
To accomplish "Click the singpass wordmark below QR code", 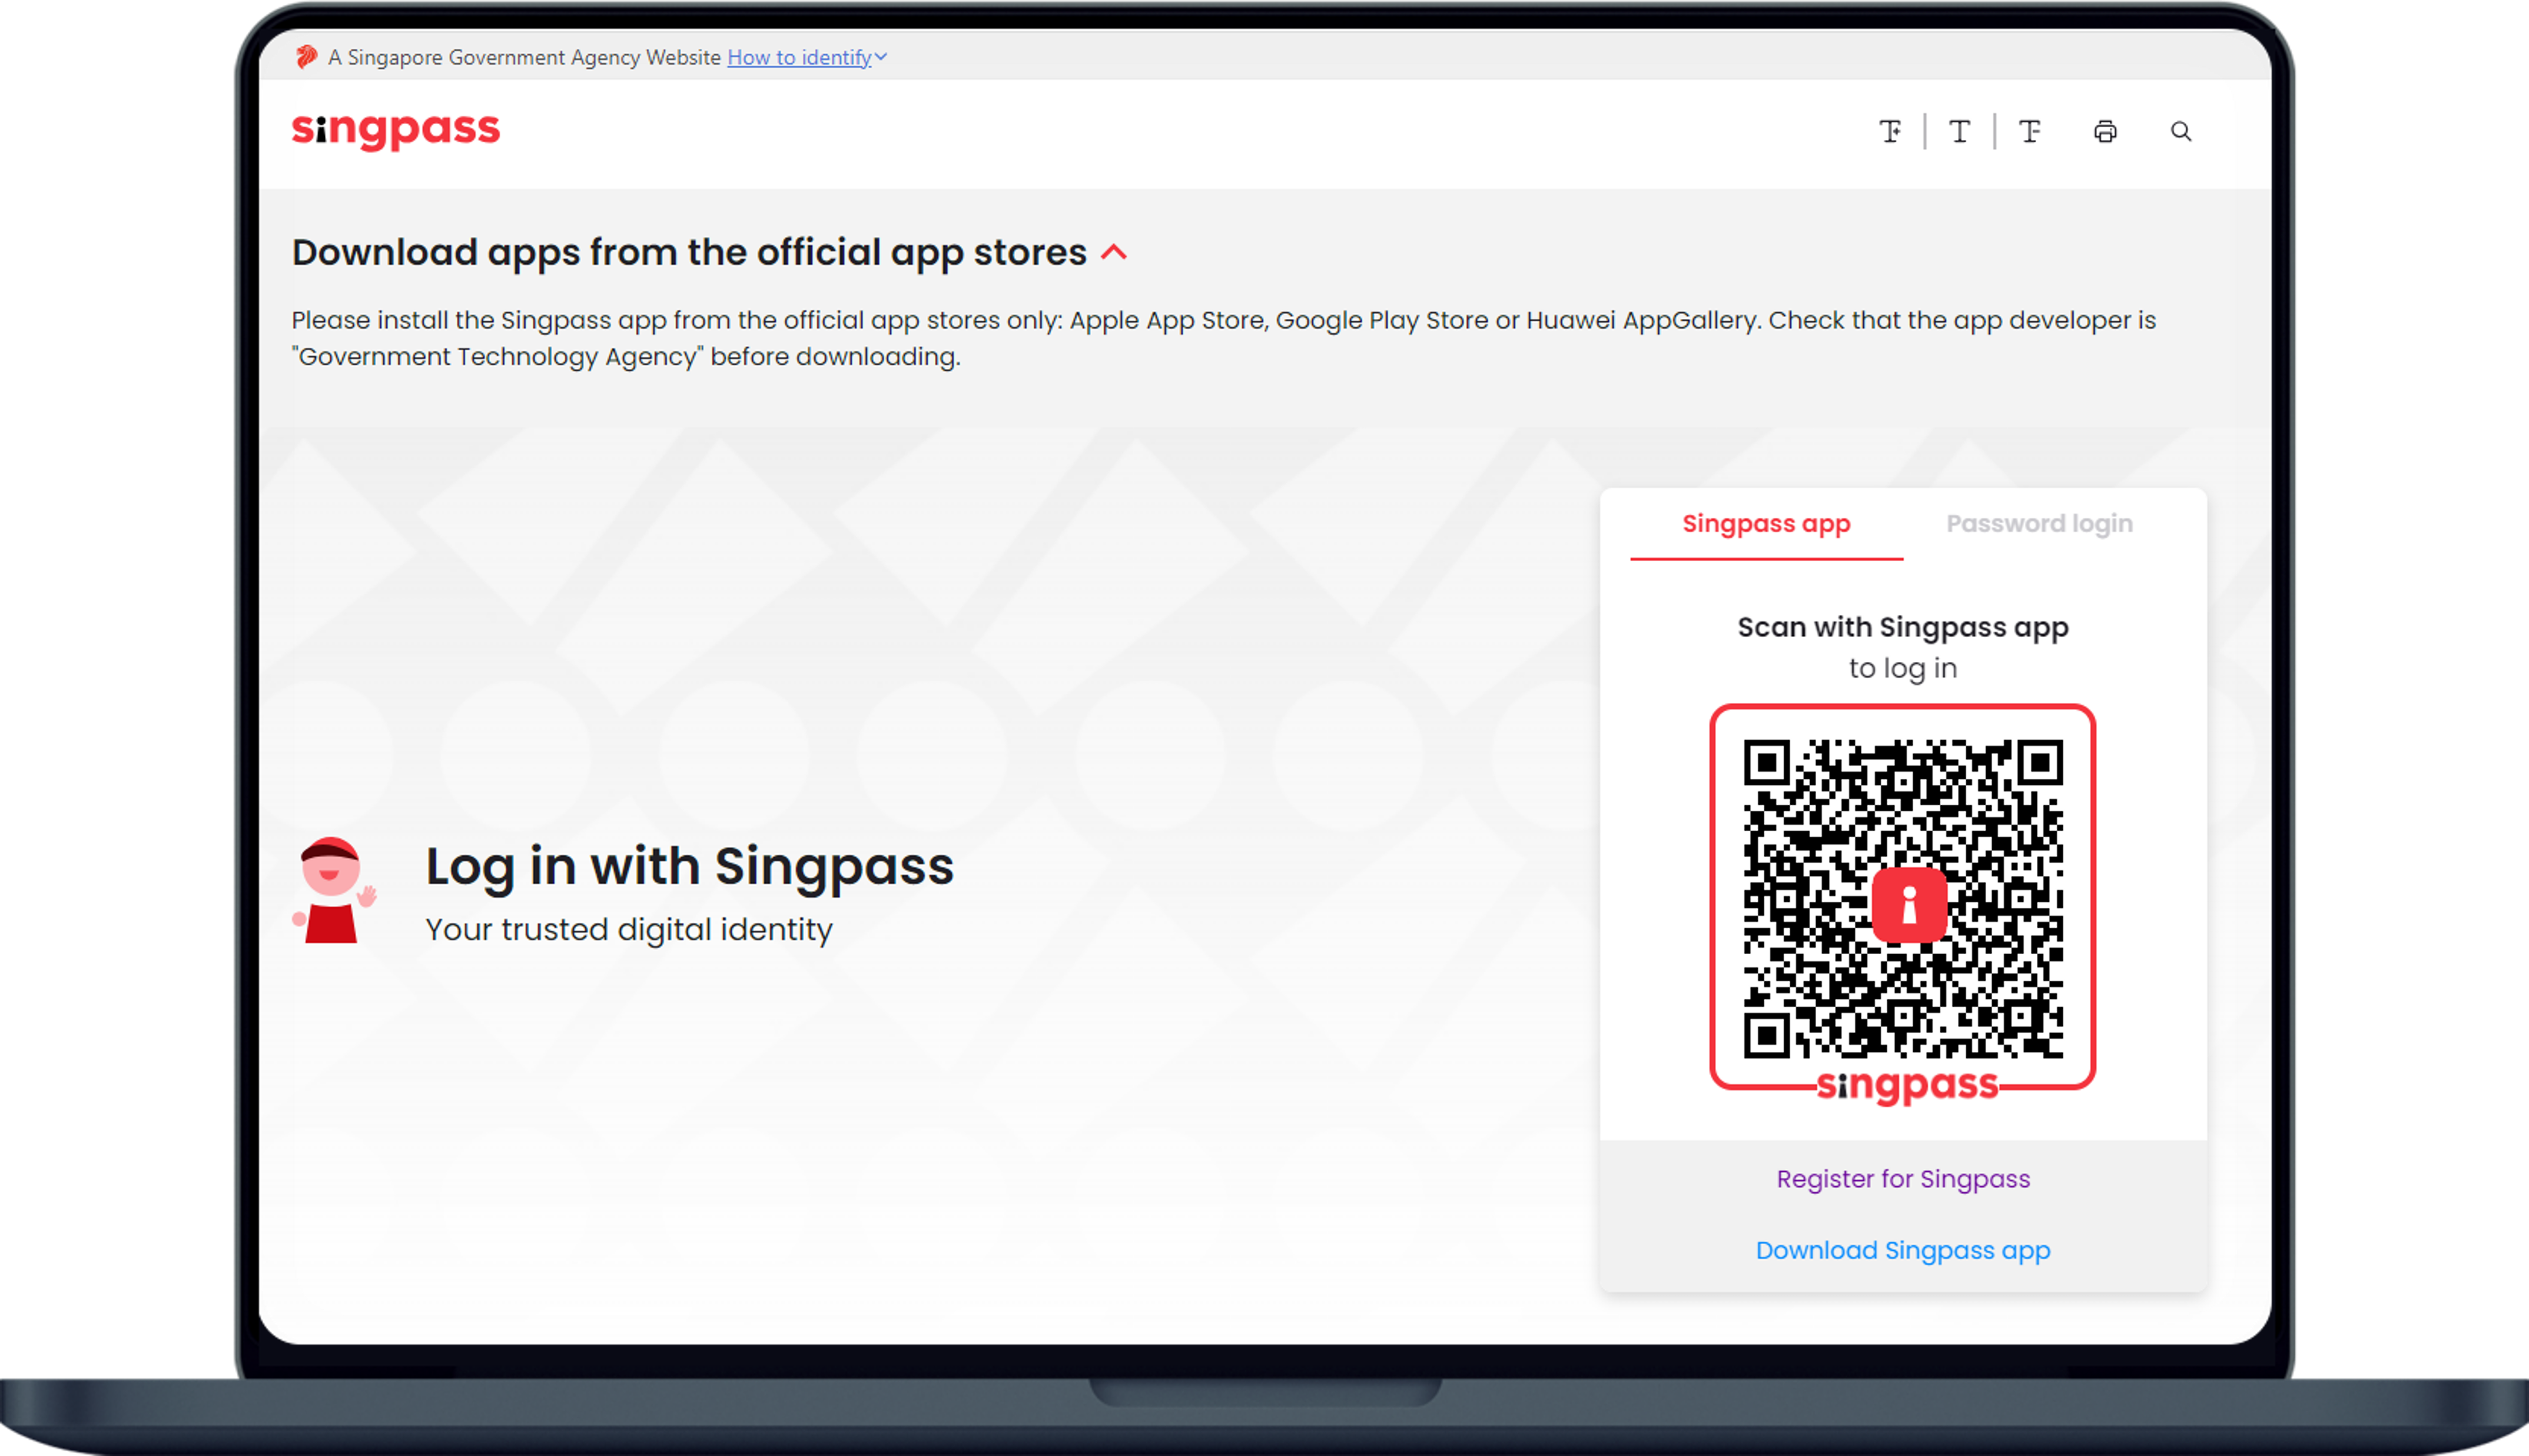I will click(1907, 1086).
